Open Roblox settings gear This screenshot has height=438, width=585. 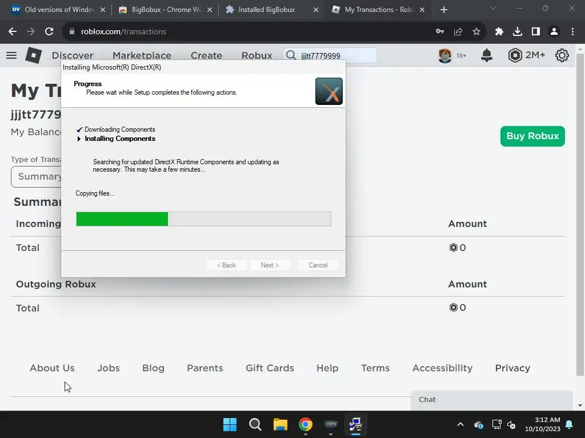pos(562,55)
